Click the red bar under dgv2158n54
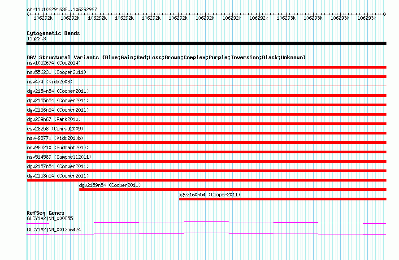This screenshot has height=260, width=399. coord(206,180)
